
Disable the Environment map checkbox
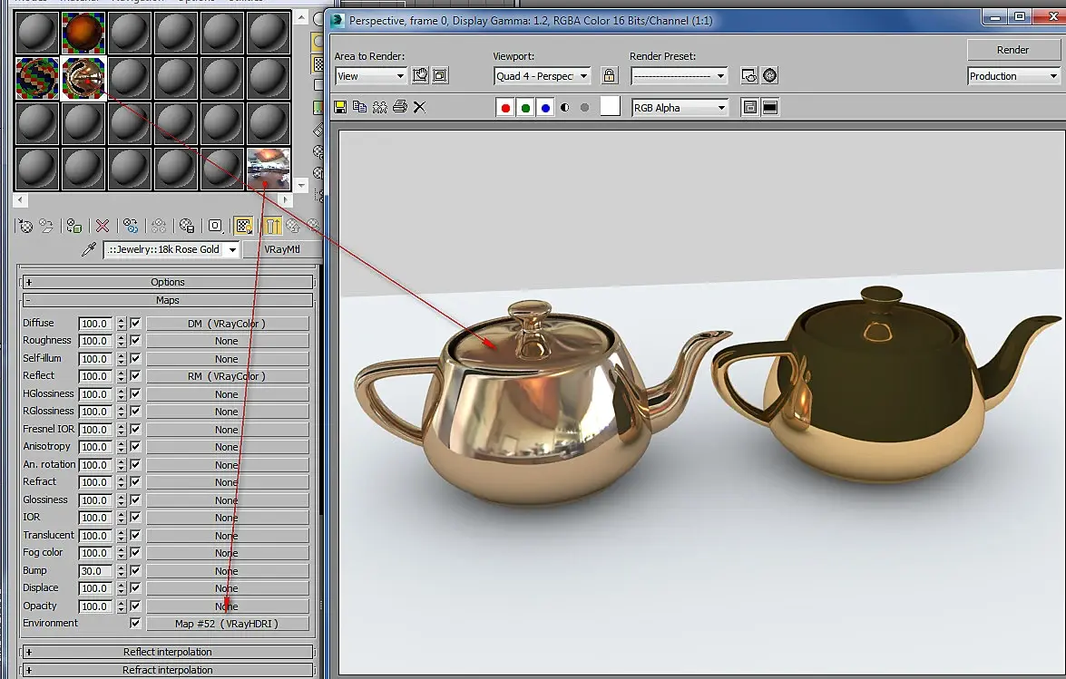click(135, 624)
